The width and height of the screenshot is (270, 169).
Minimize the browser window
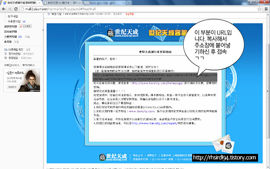(x=251, y=2)
